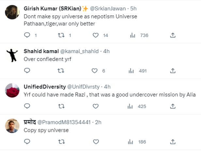The width and height of the screenshot is (201, 151).
Task: Retweet Girish Kumar's spy universe tweet
Action: pos(61,35)
